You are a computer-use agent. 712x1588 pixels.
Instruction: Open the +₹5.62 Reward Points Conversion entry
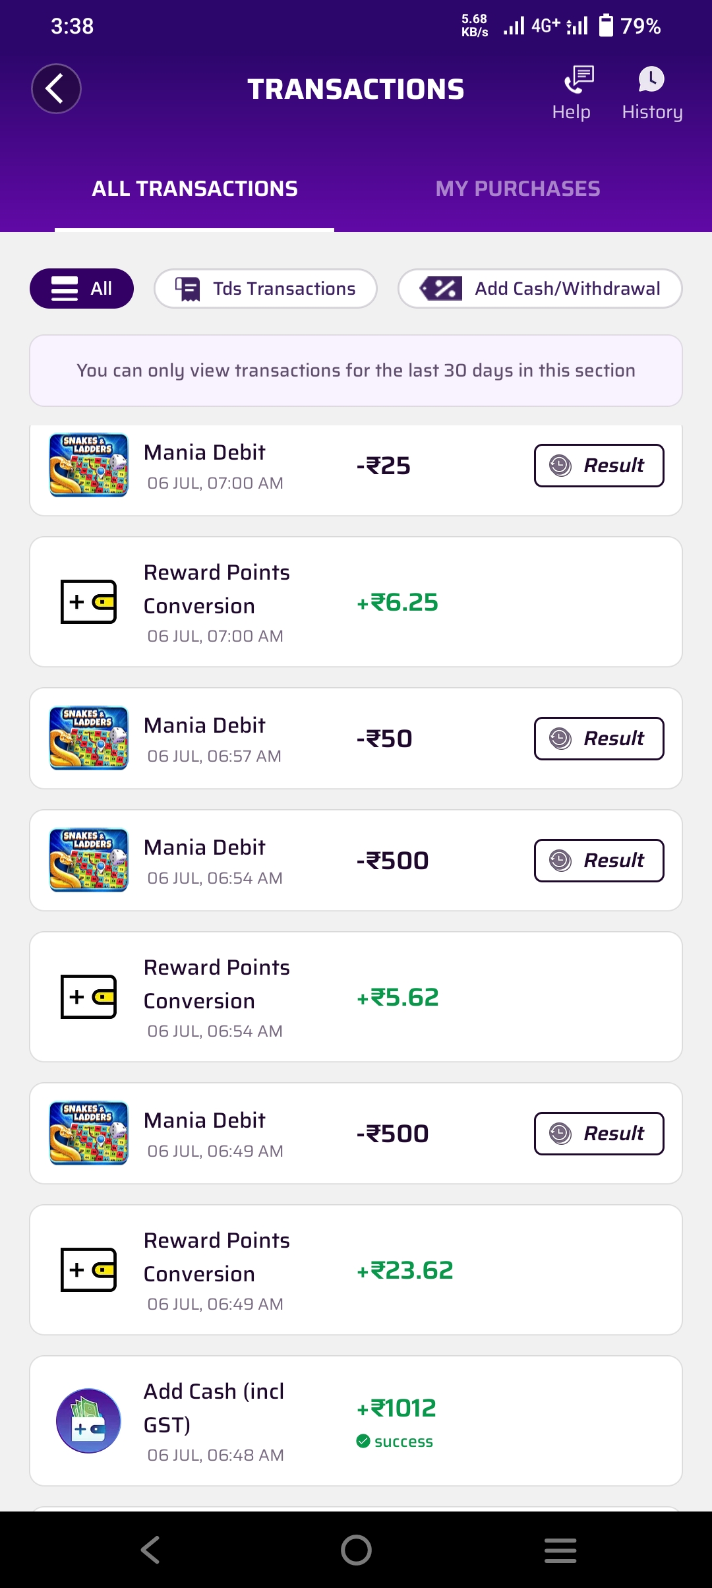[x=356, y=996]
